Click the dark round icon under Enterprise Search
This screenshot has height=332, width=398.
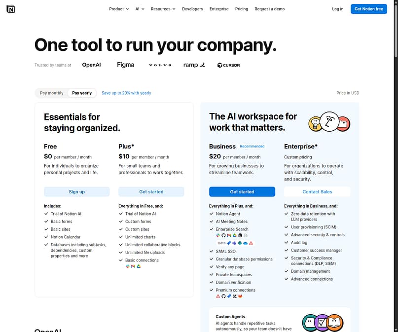(x=240, y=235)
